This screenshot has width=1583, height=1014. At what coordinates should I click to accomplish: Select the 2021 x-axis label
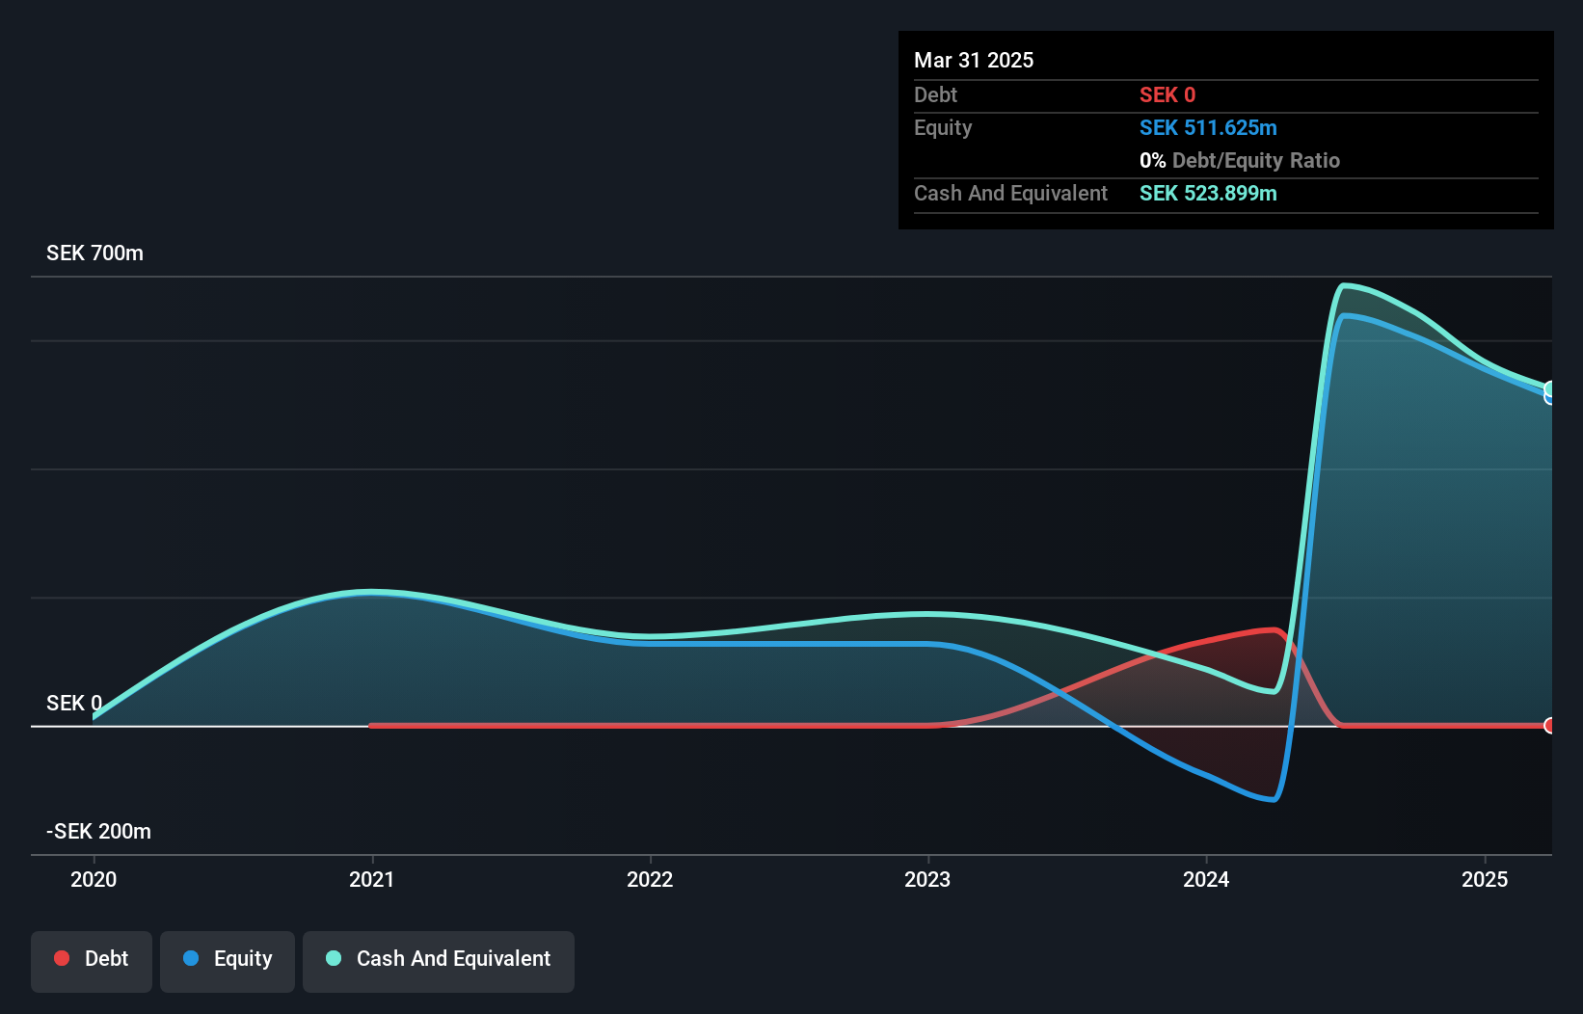click(372, 879)
